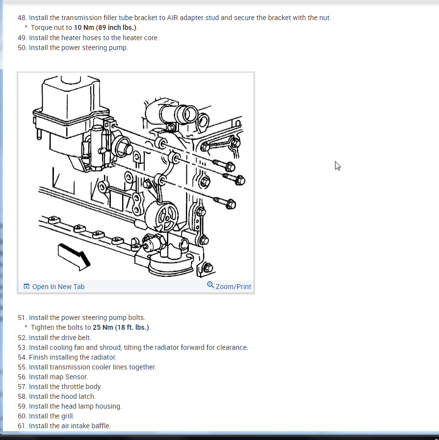Click the open-in-new-tab icon
Screen dimensions: 439x440
point(26,286)
